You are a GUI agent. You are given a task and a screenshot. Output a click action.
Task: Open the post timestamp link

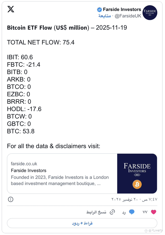[134, 199]
